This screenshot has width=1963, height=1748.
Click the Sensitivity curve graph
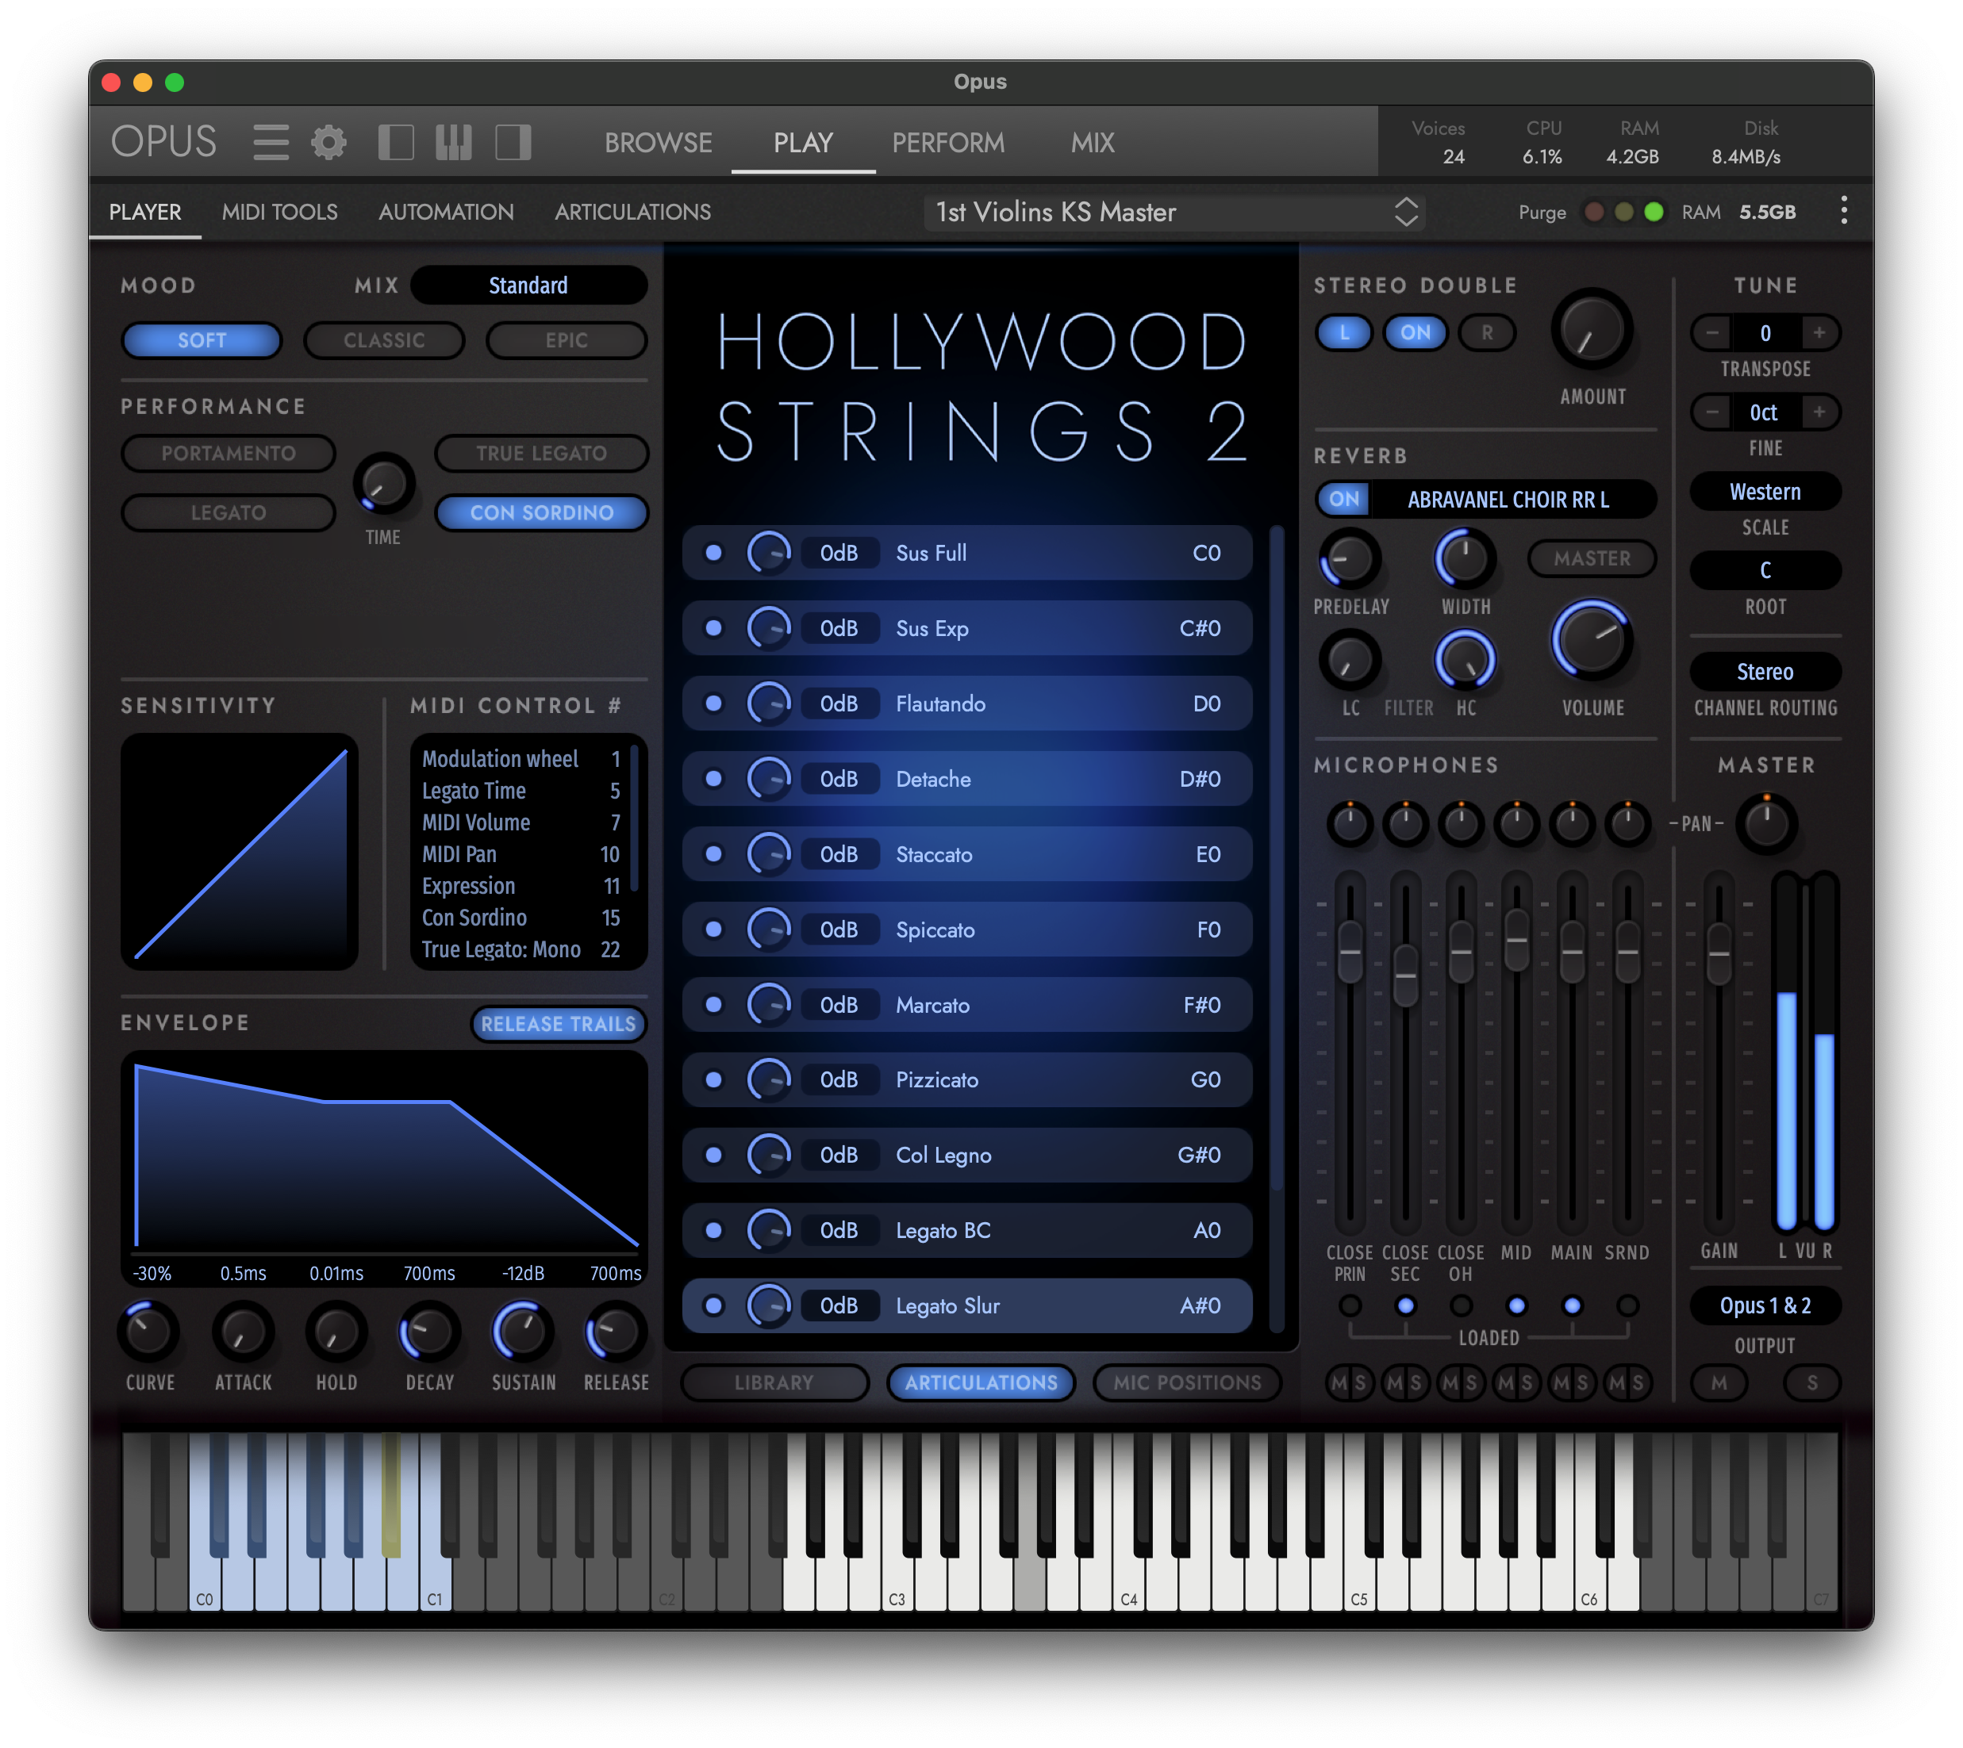point(240,852)
